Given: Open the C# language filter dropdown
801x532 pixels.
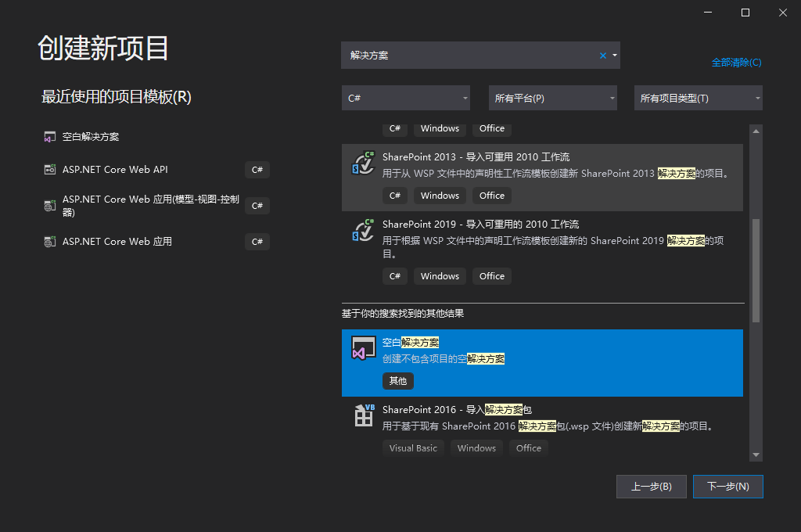Looking at the screenshot, I should pos(406,98).
